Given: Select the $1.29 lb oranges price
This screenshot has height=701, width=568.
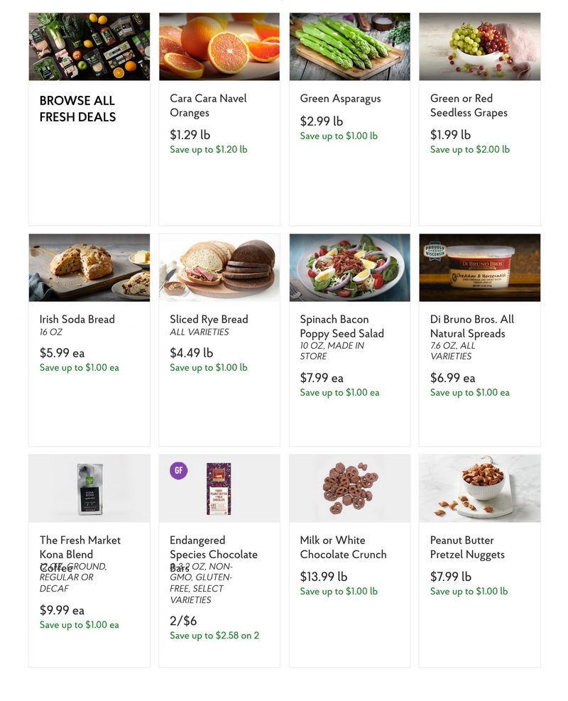Looking at the screenshot, I should [190, 134].
